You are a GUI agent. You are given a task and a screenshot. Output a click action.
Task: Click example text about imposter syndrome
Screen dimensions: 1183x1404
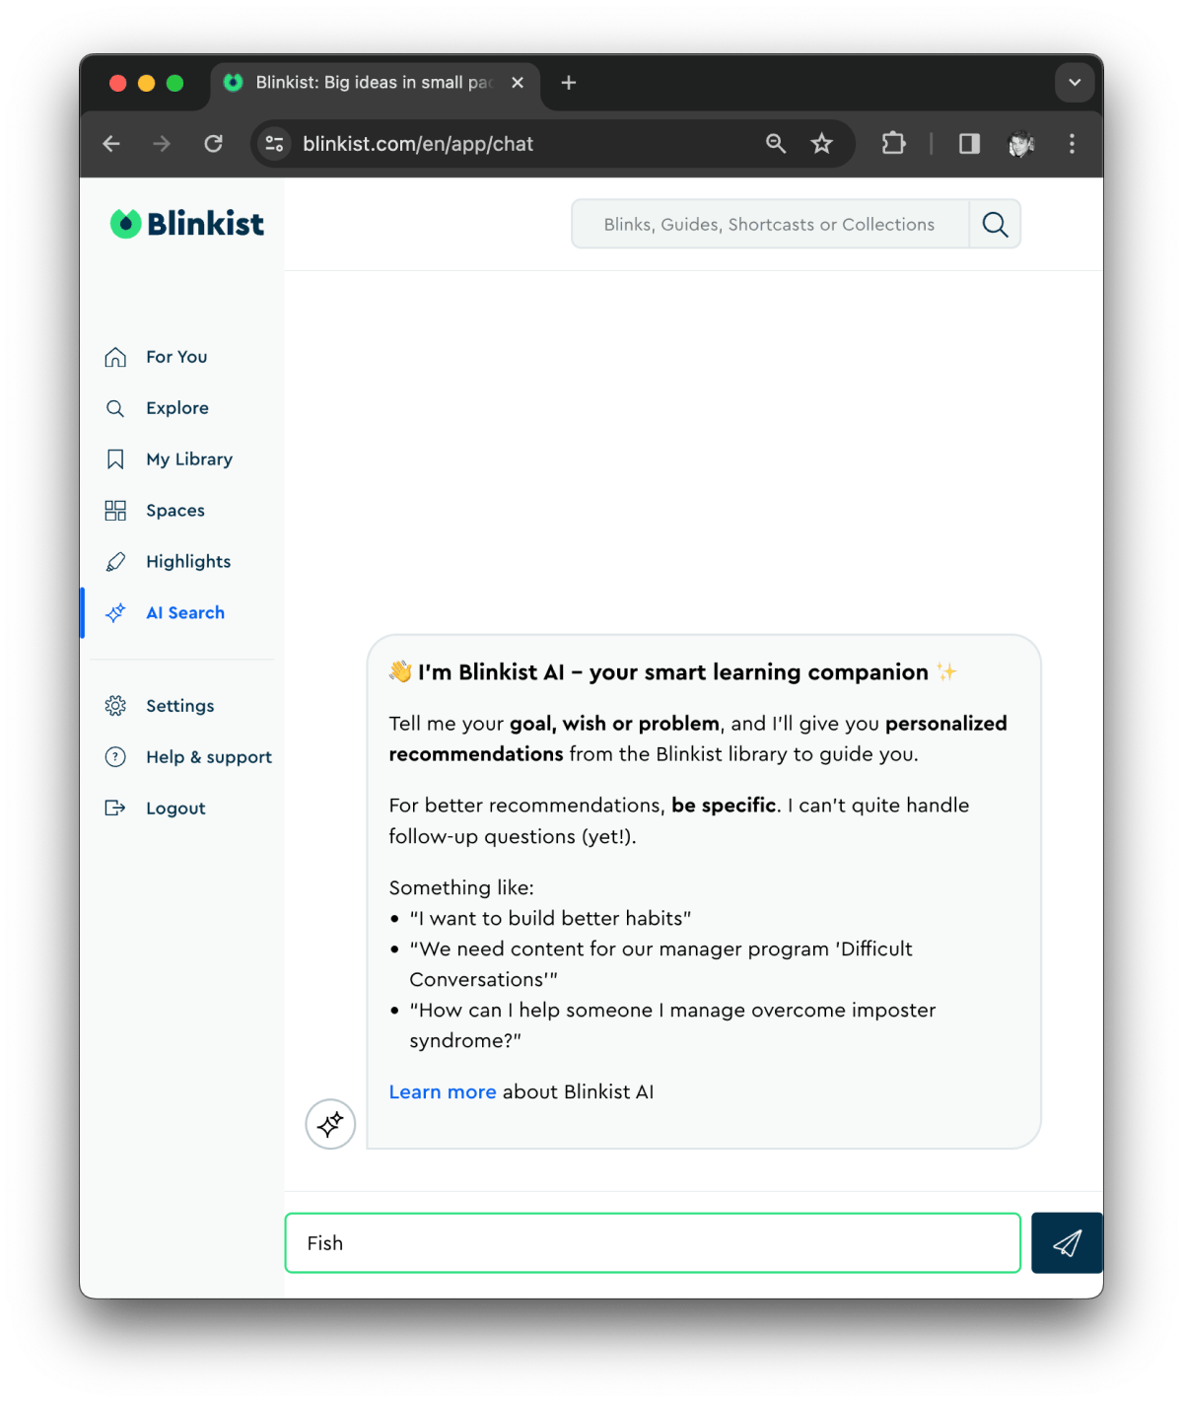pos(672,1025)
